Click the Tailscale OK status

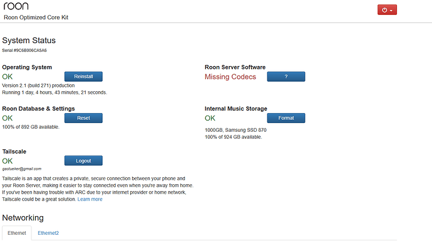8,161
